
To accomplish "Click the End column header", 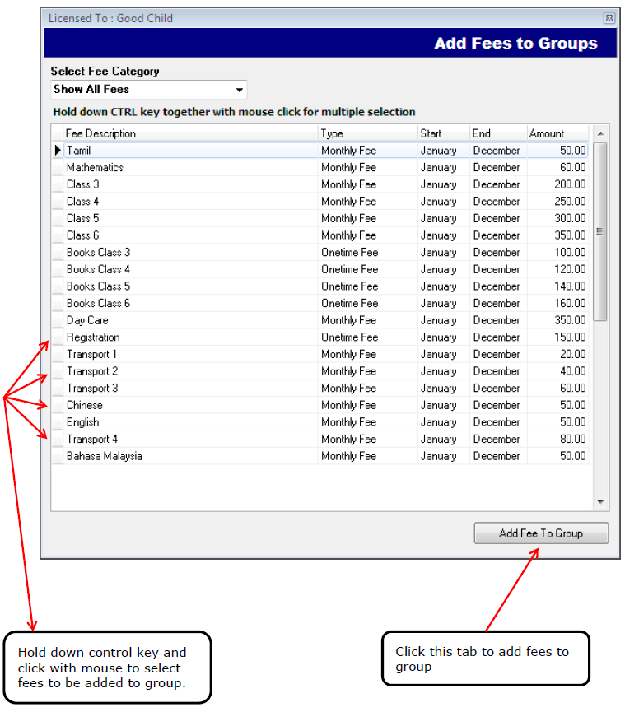I will [497, 133].
